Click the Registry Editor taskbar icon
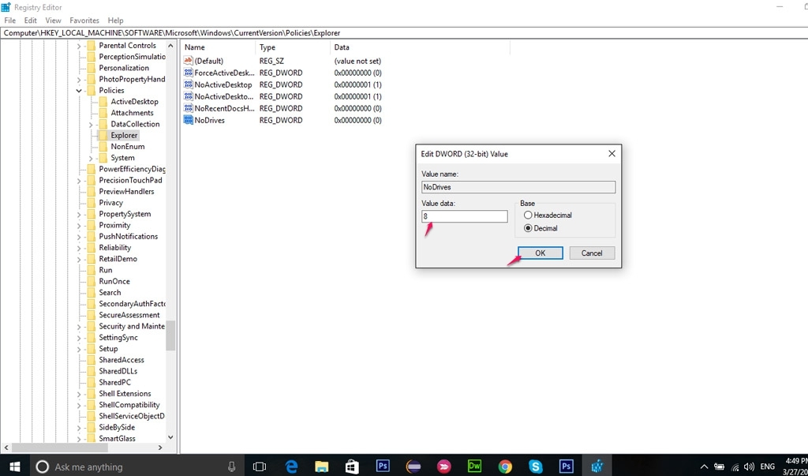The width and height of the screenshot is (808, 476). coord(597,467)
